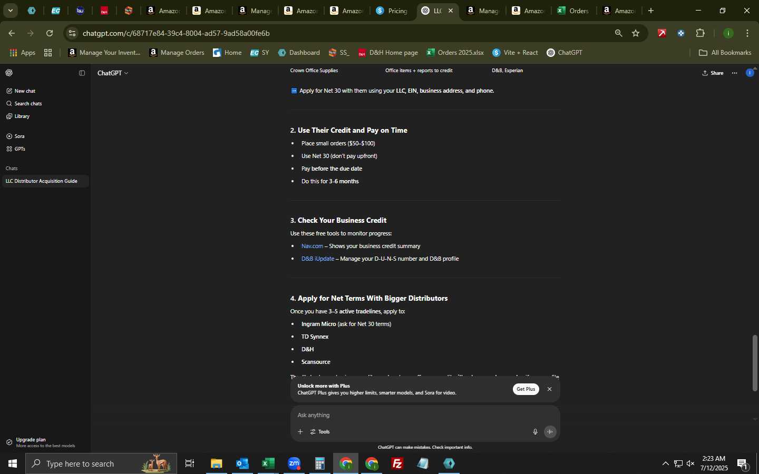Start voice mode with waveform button

tap(550, 432)
